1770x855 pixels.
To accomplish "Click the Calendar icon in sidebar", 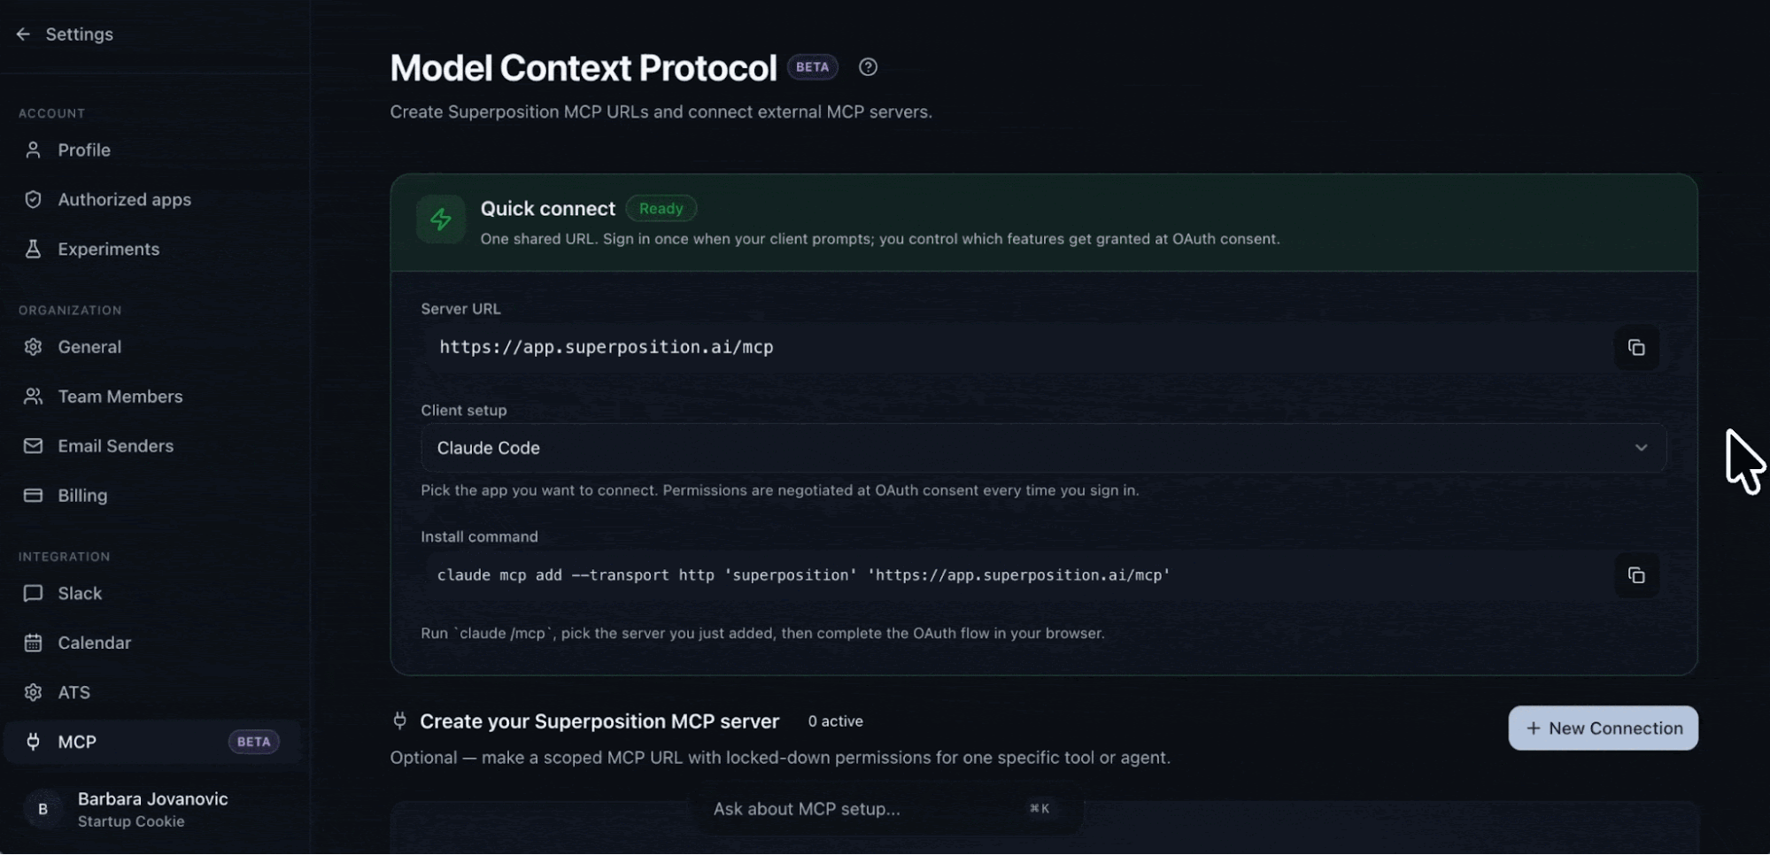I will click(x=33, y=643).
